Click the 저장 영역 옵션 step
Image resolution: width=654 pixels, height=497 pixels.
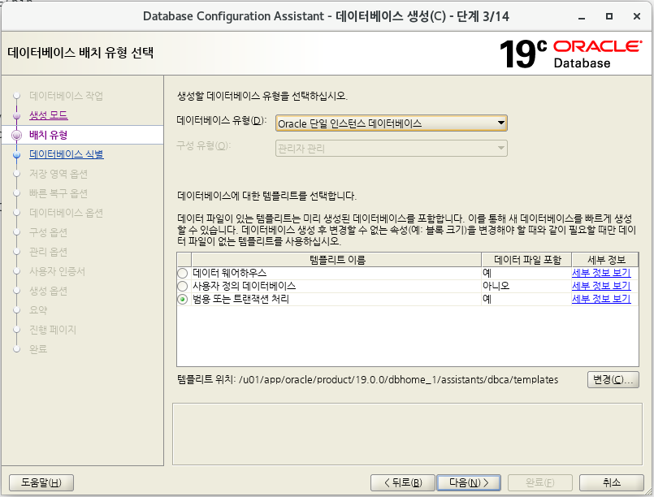pyautogui.click(x=58, y=174)
